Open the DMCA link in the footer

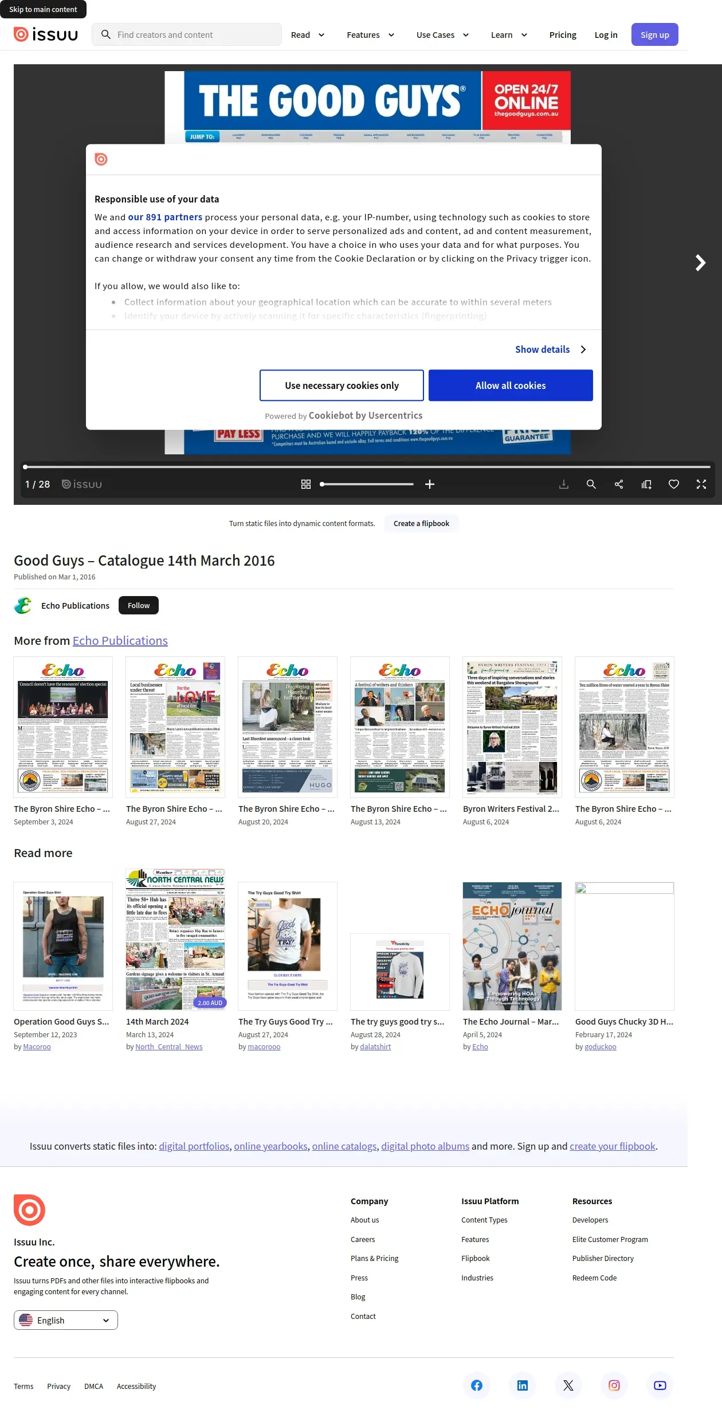pyautogui.click(x=93, y=1386)
